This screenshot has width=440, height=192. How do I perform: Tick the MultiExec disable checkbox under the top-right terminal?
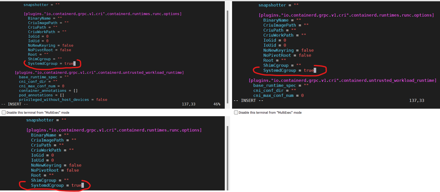[236, 112]
